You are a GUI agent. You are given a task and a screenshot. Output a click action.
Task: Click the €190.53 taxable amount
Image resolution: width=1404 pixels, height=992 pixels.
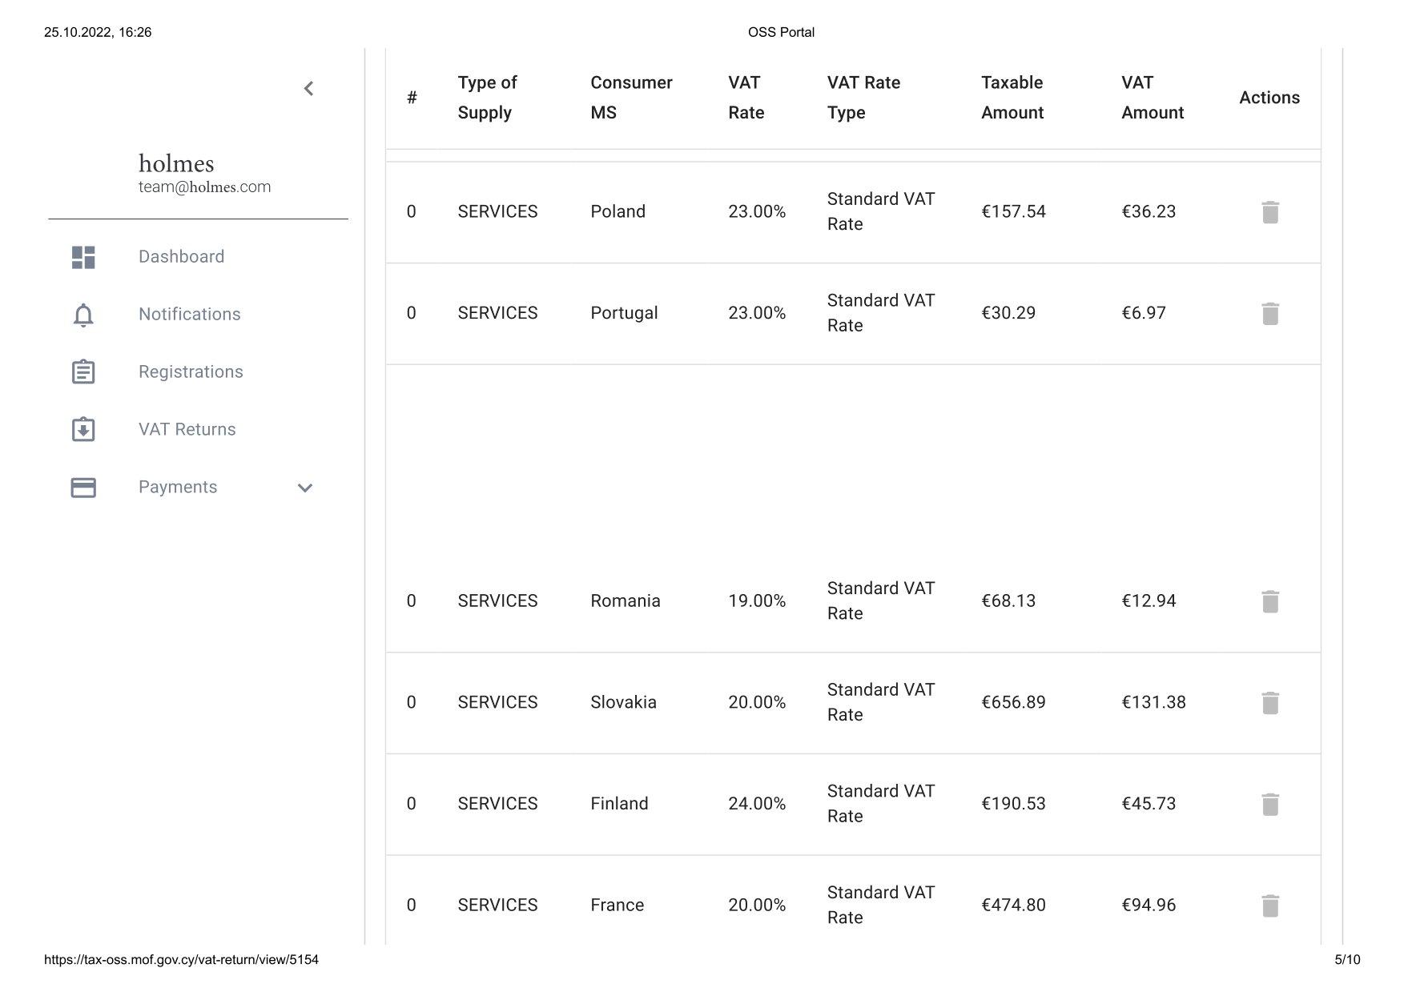(1013, 803)
